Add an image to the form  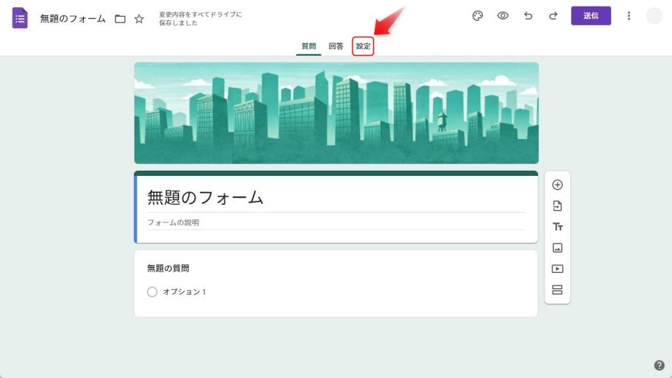(557, 247)
